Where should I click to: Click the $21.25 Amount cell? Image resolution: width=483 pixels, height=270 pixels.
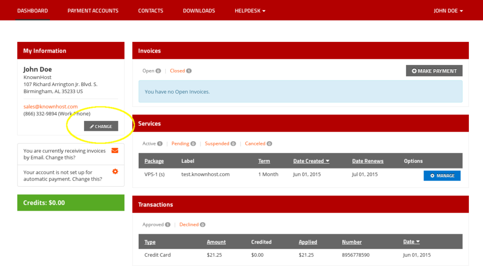point(215,255)
